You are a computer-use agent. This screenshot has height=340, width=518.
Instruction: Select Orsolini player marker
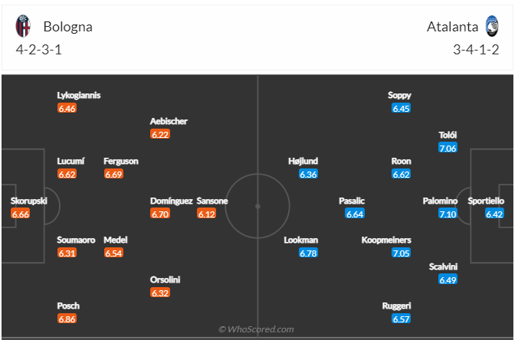pos(165,280)
